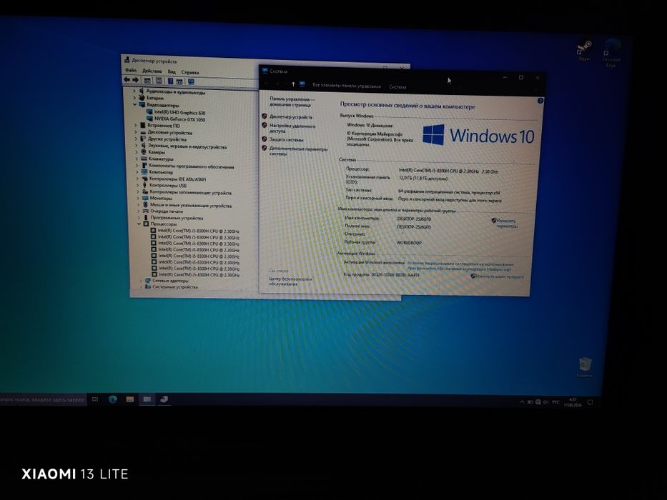Click Все элементы панели управления breadcrumb
Screen dimensions: 667x500
point(347,86)
